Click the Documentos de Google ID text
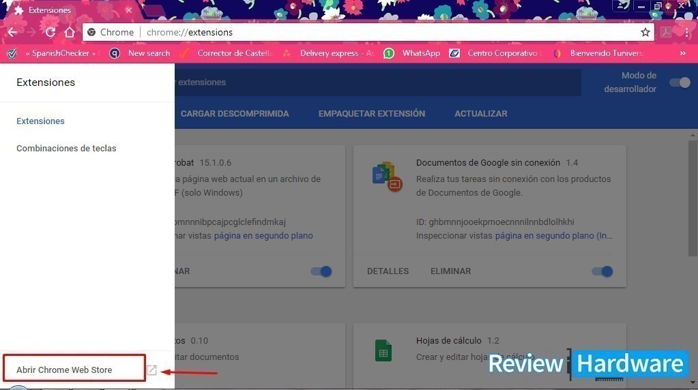The height and width of the screenshot is (390, 698). 495,222
